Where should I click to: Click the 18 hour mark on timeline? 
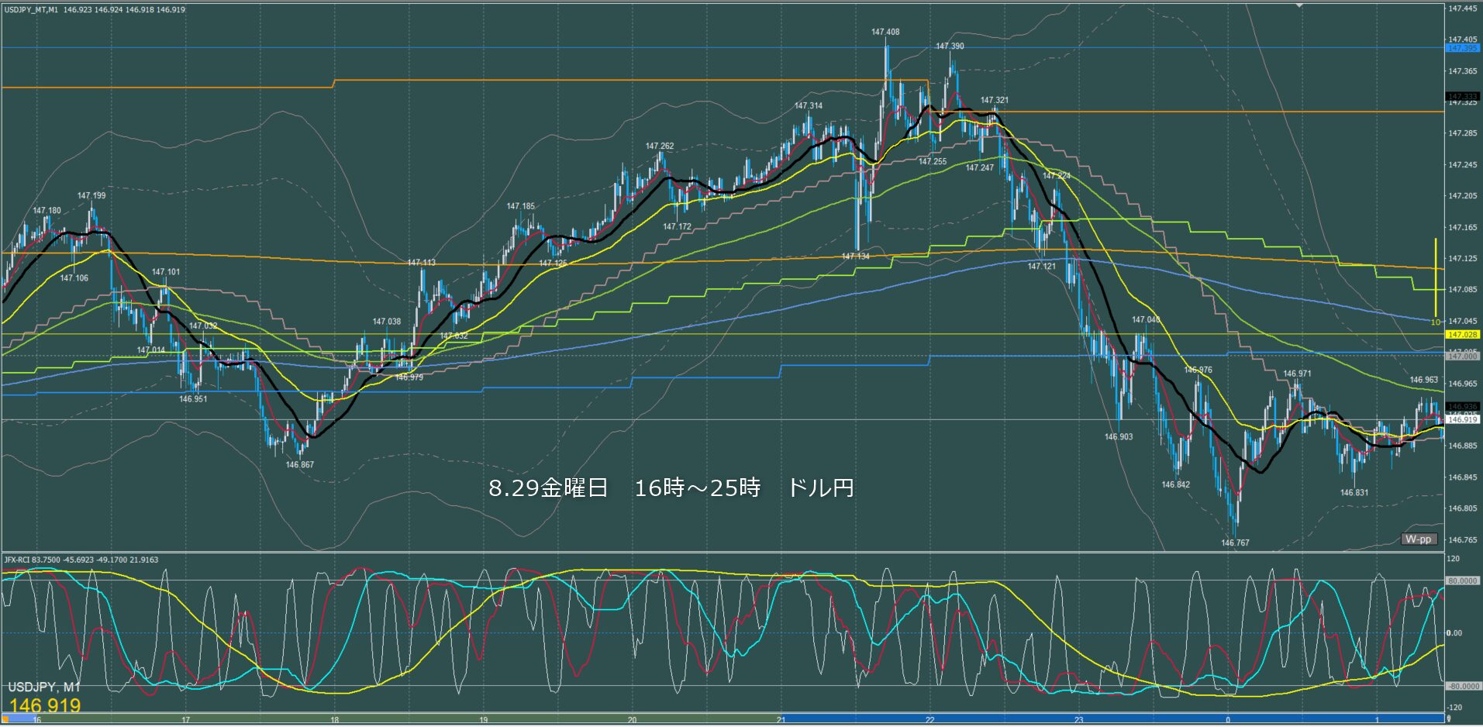[335, 720]
